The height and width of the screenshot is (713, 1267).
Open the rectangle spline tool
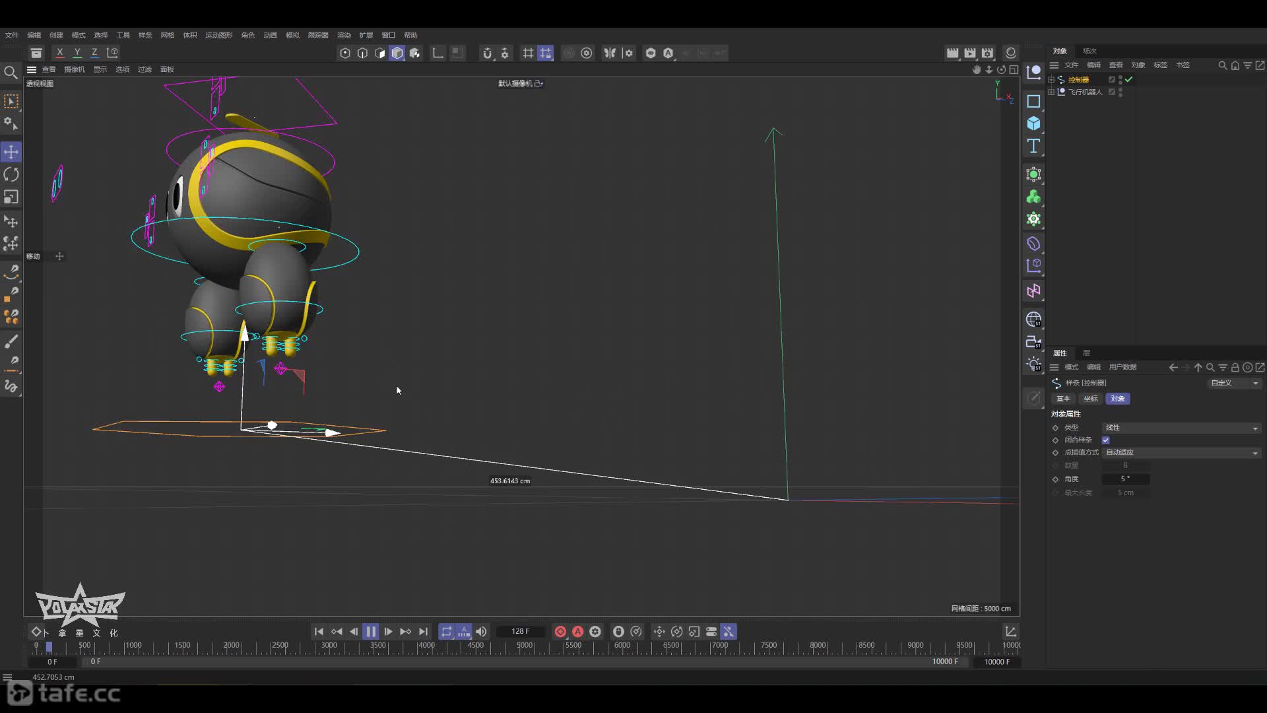point(1033,101)
